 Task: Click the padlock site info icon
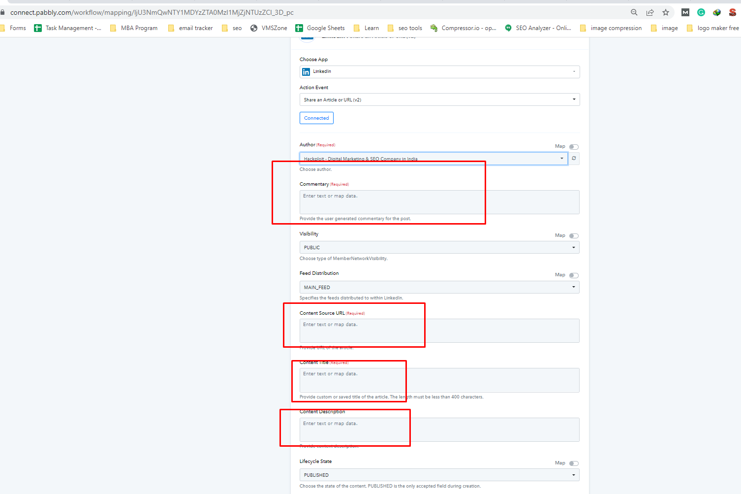click(2, 12)
